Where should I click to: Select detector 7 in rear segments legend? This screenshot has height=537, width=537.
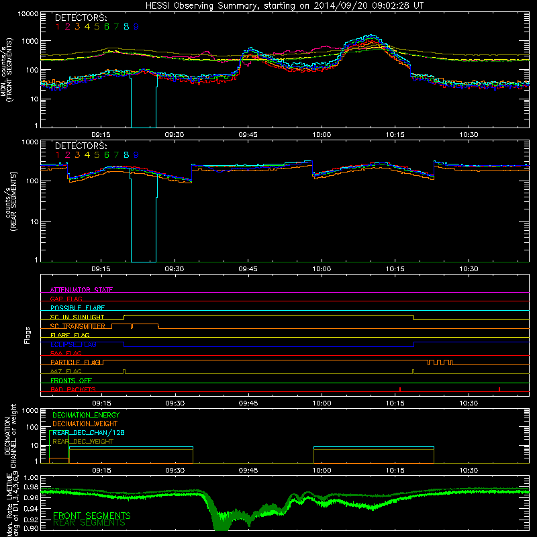116,155
